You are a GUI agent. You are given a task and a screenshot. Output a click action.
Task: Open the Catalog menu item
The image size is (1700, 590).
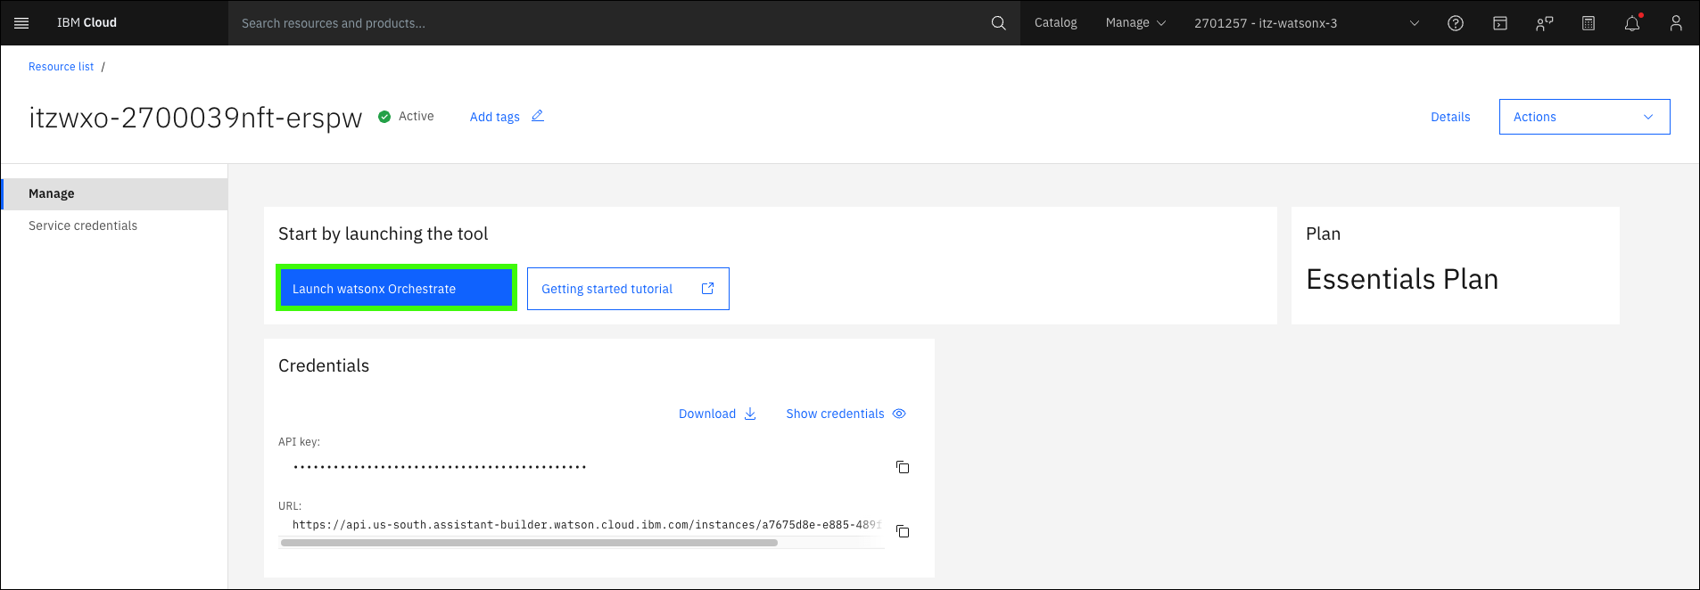(1055, 23)
